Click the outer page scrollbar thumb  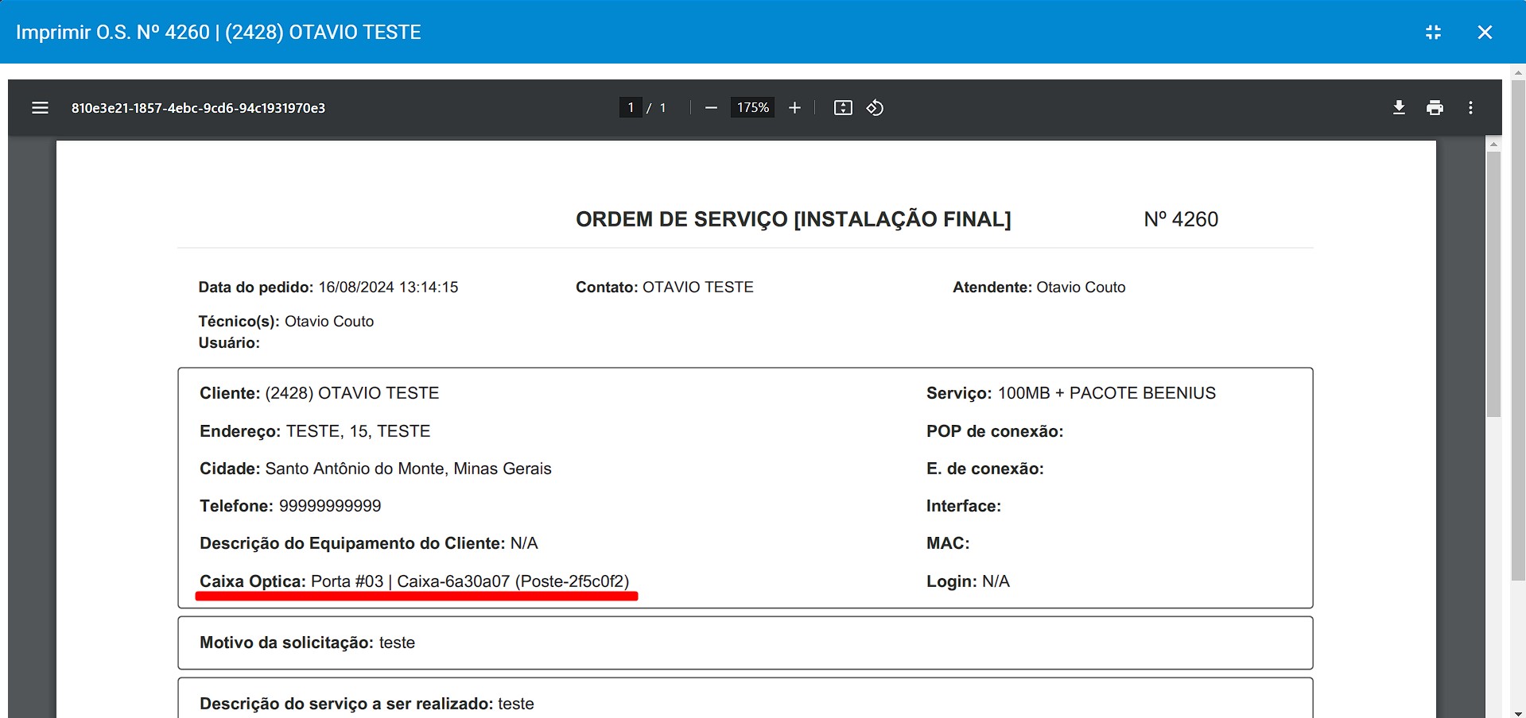[1518, 329]
